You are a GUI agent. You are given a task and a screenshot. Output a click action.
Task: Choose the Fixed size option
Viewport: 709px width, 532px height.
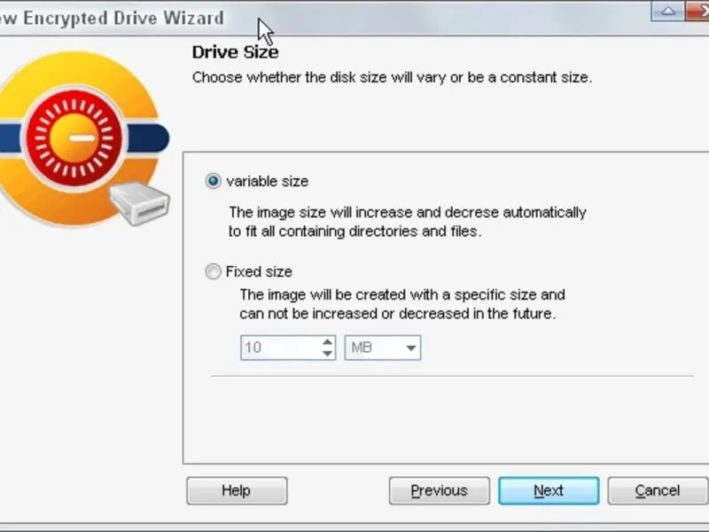(213, 271)
